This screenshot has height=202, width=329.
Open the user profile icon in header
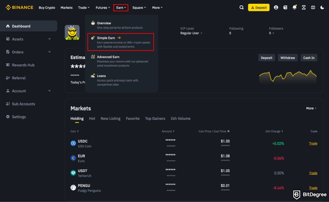pos(276,7)
